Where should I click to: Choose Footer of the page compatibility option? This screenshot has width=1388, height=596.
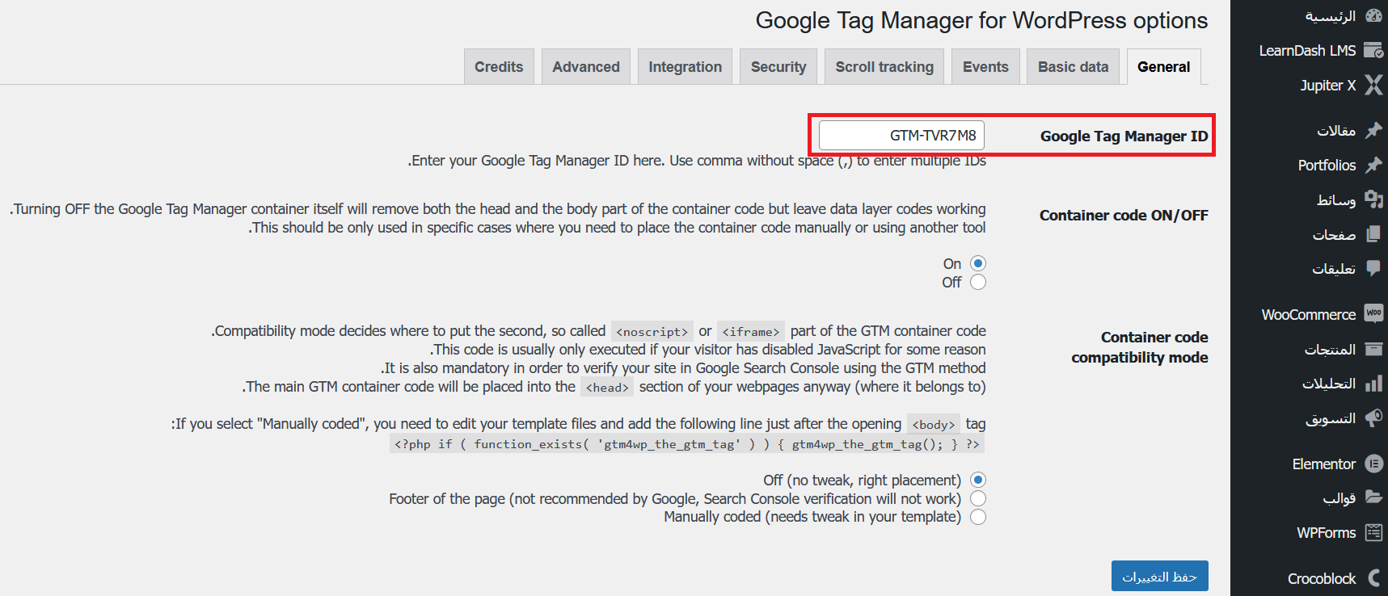(x=978, y=498)
